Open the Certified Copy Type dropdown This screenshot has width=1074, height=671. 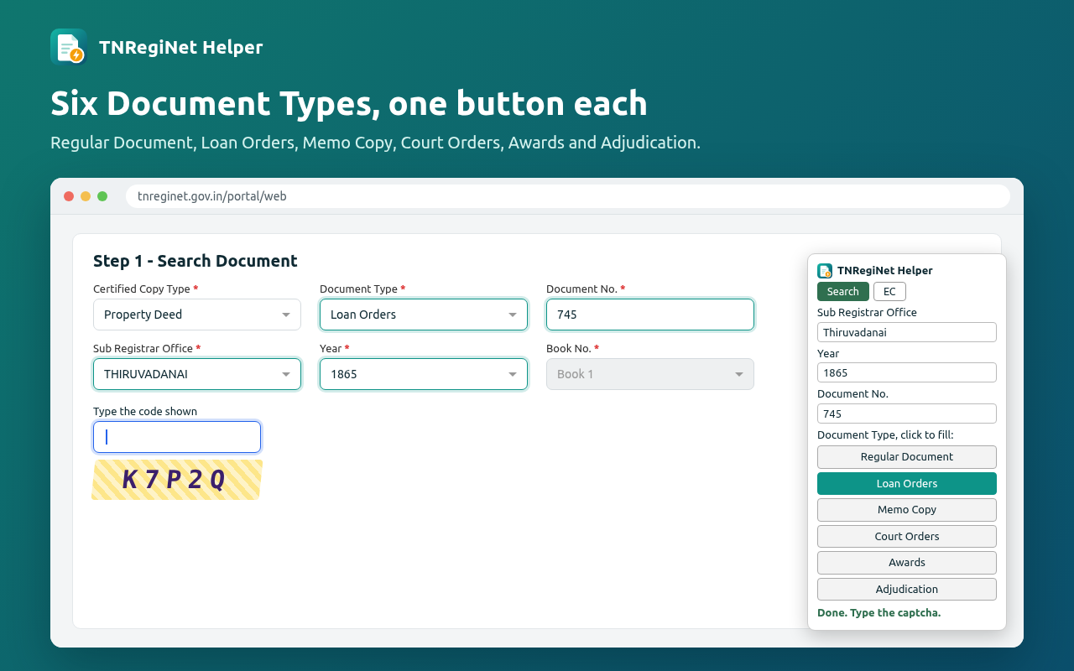click(197, 315)
